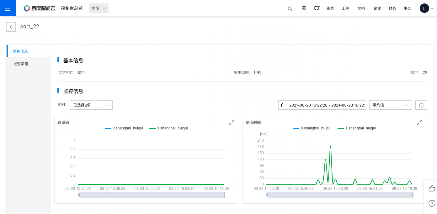This screenshot has height=214, width=437.
Task: Click the calendar icon in date range
Action: tap(283, 105)
